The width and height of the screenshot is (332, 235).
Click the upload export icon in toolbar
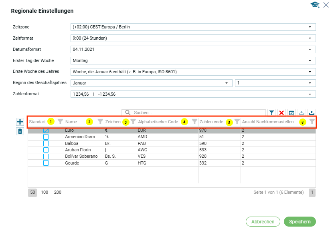tap(311, 113)
